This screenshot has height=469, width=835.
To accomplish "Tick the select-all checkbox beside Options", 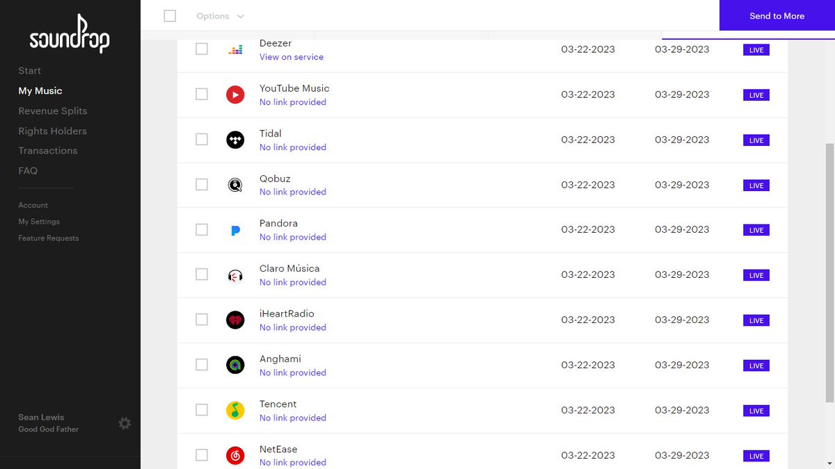I will coord(170,15).
